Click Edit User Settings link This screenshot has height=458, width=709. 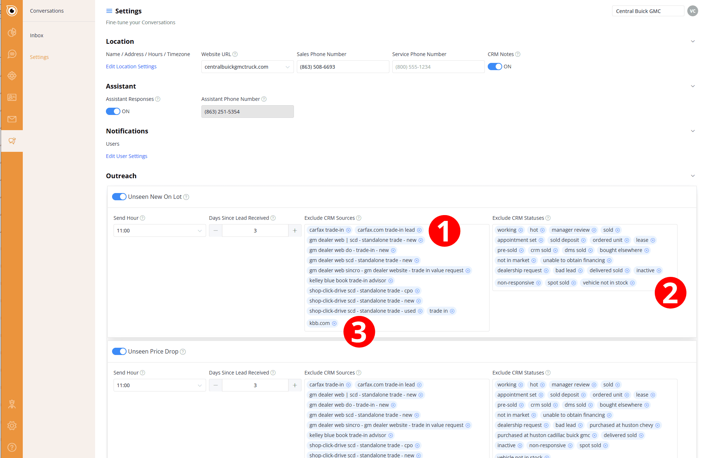(x=127, y=156)
